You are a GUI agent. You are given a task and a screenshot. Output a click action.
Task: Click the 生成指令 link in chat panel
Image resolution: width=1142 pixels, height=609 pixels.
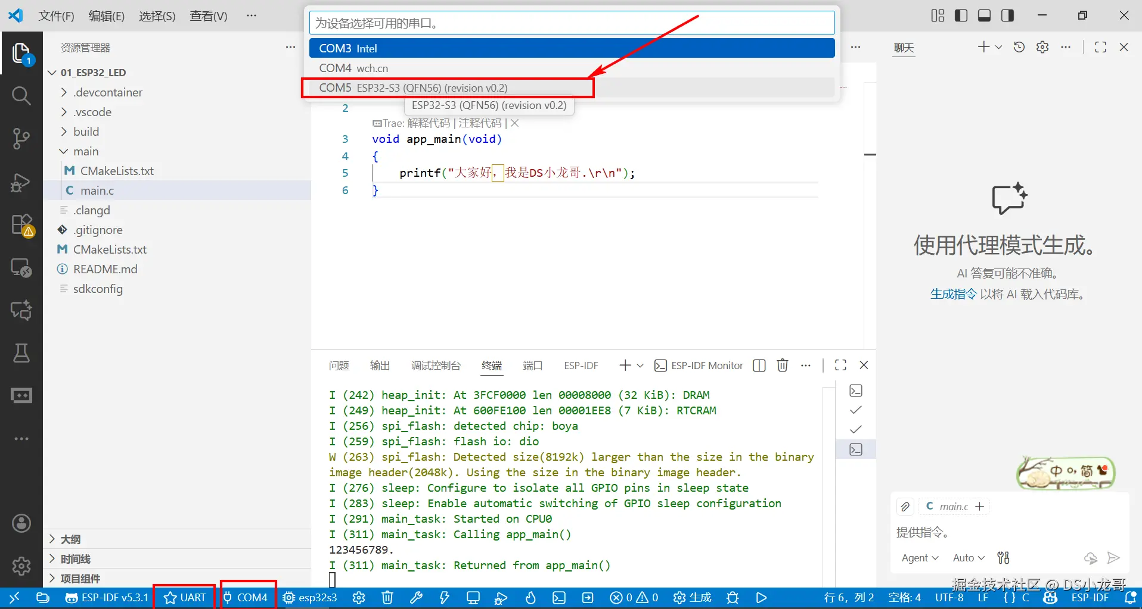[x=954, y=294]
